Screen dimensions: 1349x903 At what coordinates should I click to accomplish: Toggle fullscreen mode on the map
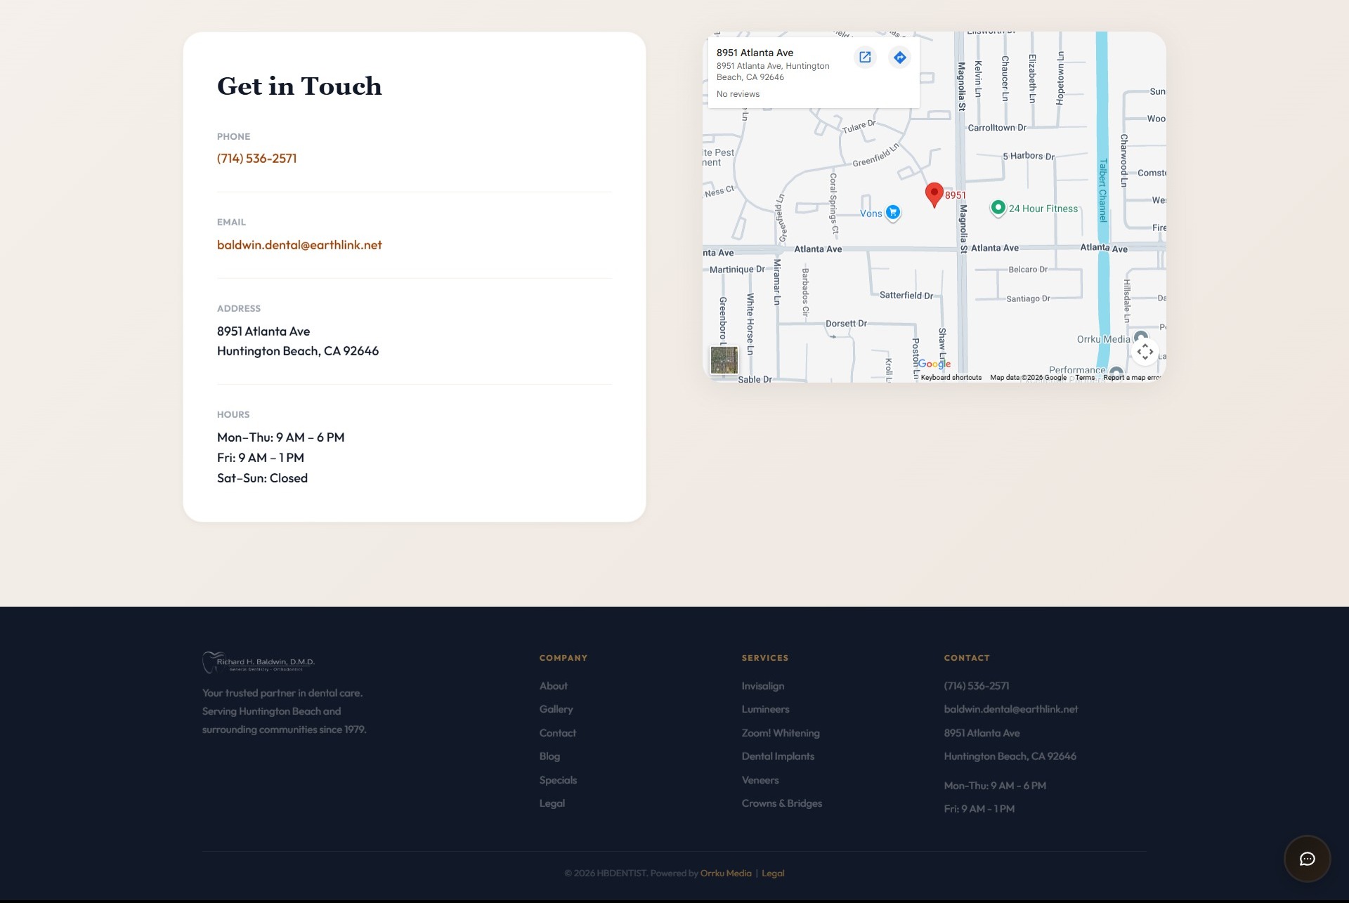tap(1145, 352)
